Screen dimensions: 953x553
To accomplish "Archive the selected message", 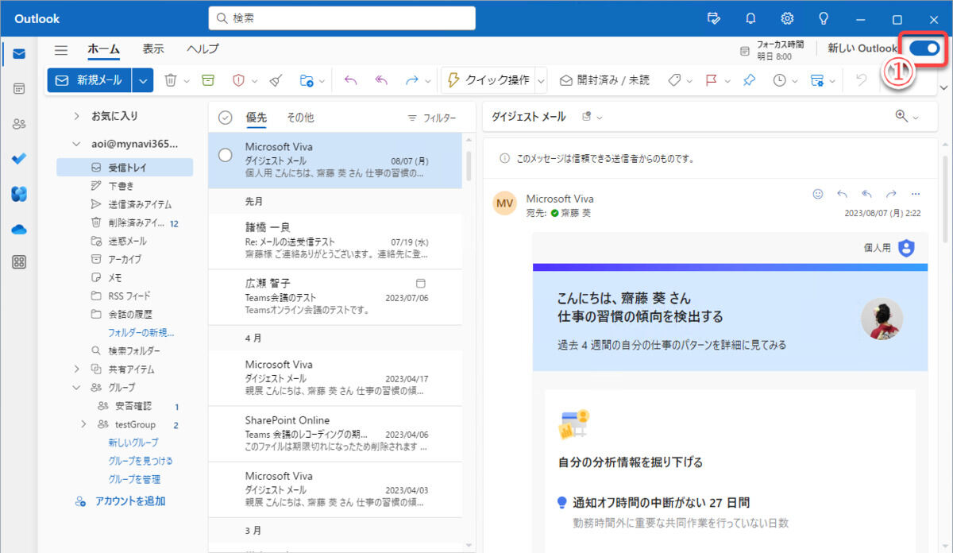I will coord(207,80).
